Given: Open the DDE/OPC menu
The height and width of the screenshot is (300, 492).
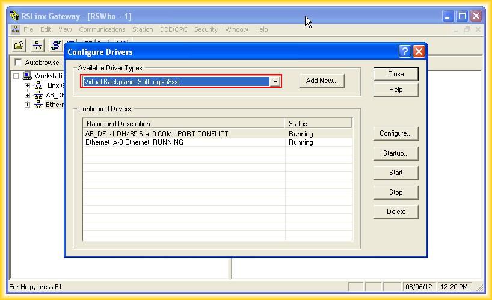Looking at the screenshot, I should (x=173, y=29).
